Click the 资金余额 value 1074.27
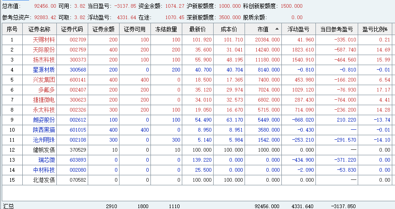395x209 pixels. [175, 6]
